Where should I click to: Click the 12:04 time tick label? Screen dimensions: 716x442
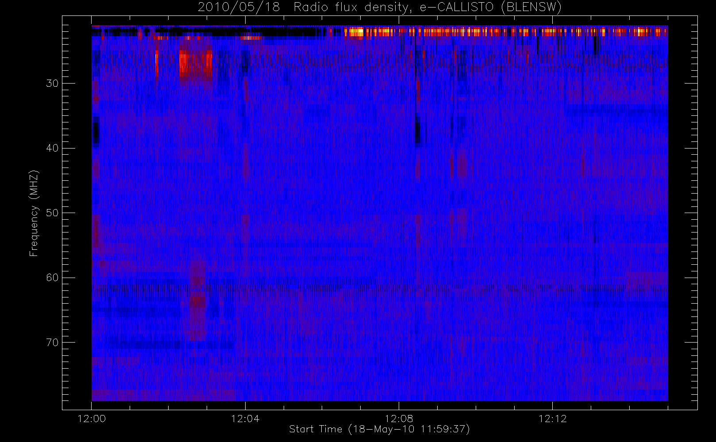point(245,419)
